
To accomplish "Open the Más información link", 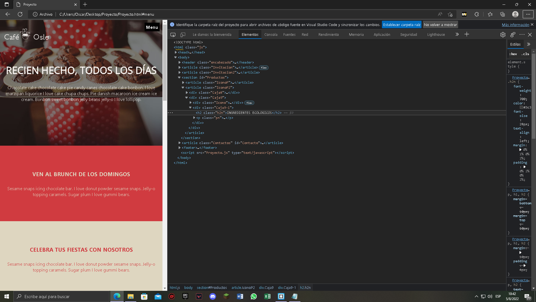I will click(515, 25).
